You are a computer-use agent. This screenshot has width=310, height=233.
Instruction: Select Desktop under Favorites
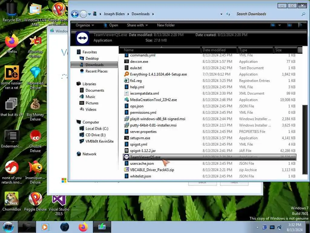tap(92, 59)
